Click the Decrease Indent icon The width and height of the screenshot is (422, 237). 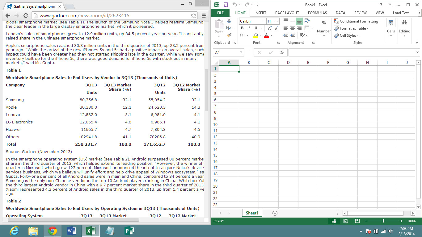tap(286, 35)
